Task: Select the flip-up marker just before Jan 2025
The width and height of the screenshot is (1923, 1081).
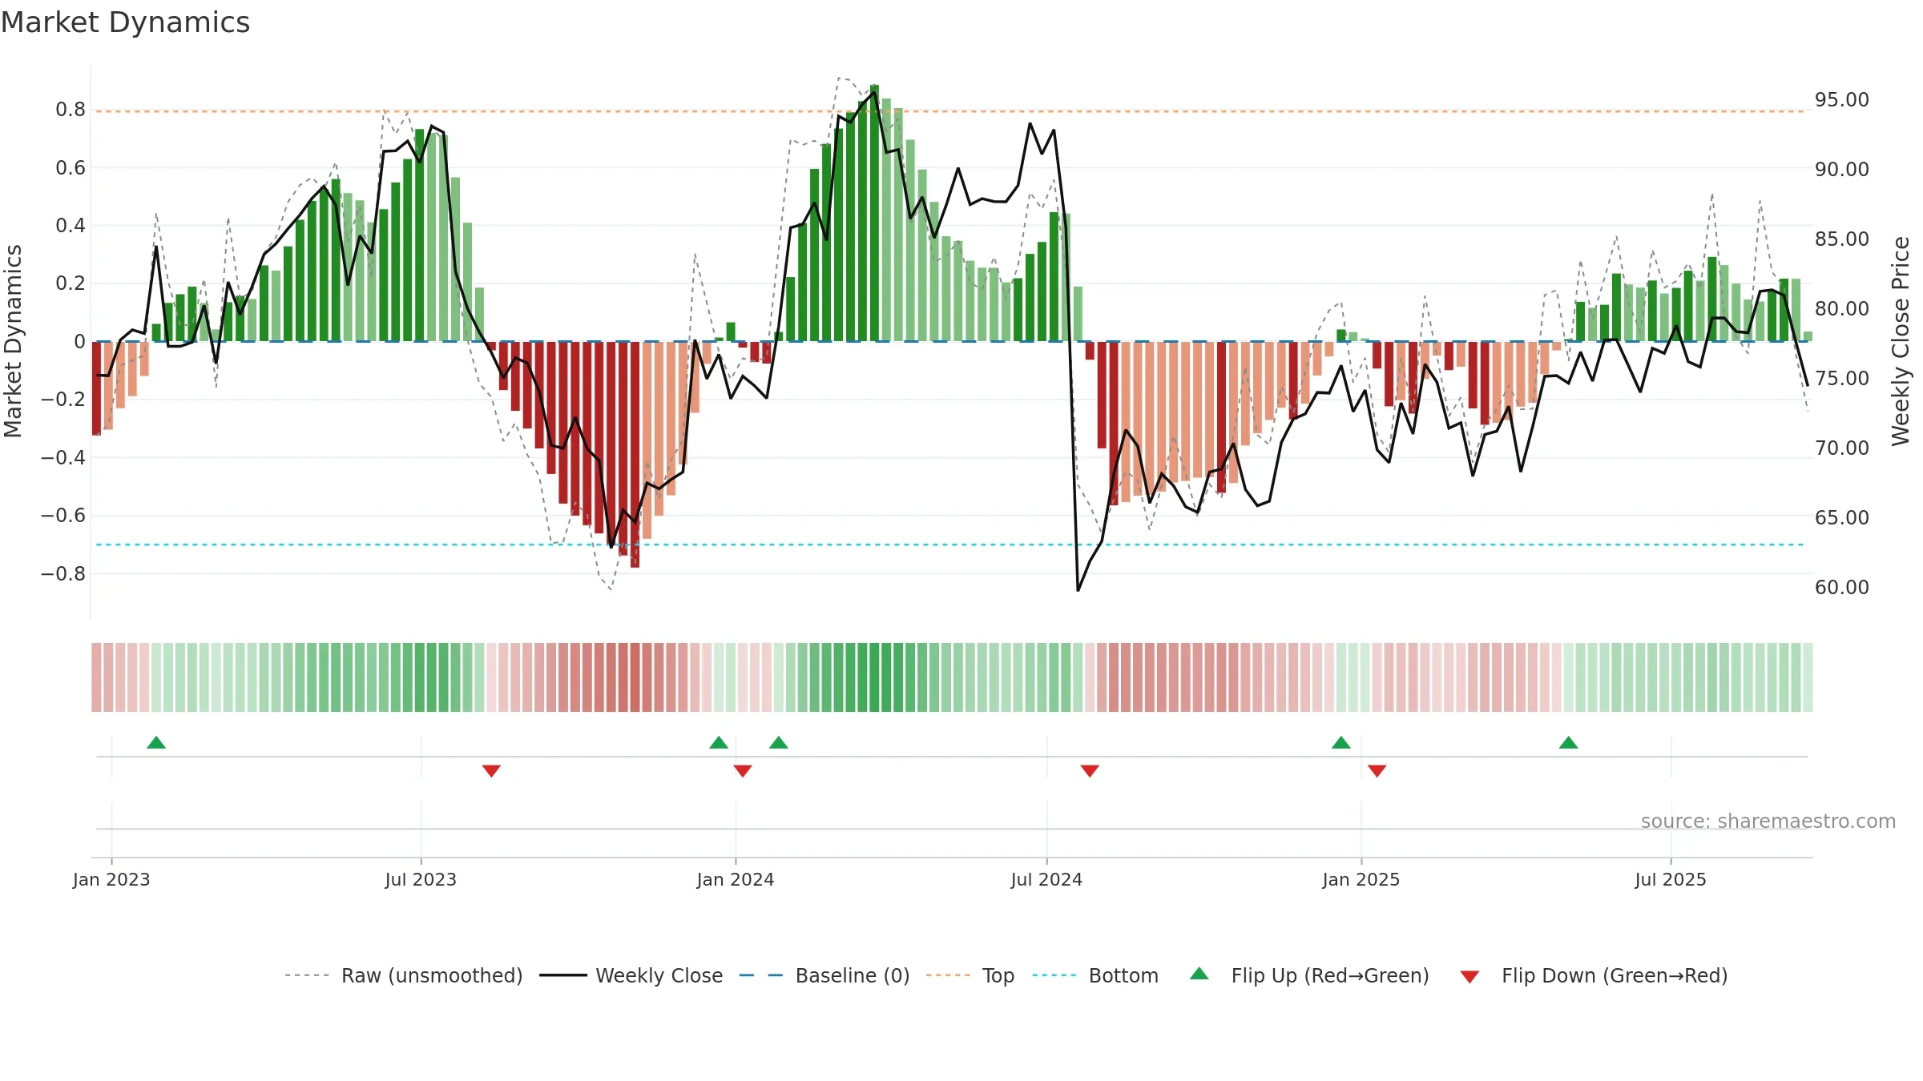Action: 1341,742
